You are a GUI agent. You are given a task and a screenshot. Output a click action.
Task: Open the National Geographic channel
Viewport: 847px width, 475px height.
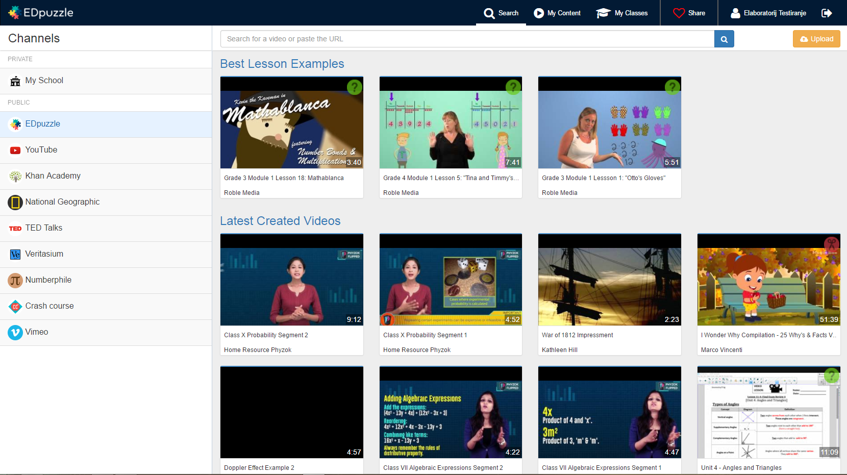click(x=62, y=202)
